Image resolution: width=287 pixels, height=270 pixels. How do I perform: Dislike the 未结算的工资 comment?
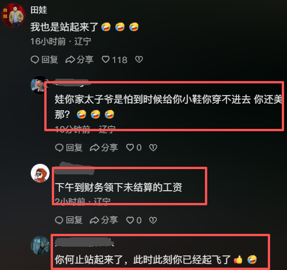[153, 220]
